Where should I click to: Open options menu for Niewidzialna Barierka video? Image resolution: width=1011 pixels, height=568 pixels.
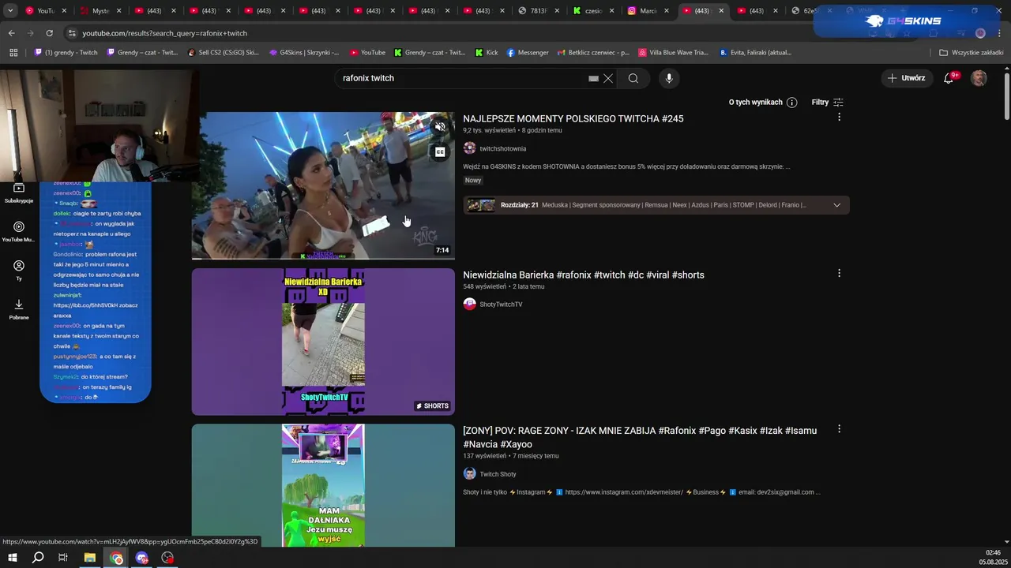click(839, 273)
